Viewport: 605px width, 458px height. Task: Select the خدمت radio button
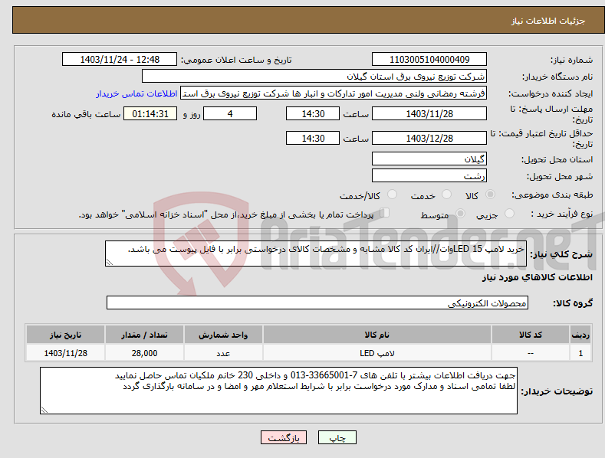click(446, 195)
